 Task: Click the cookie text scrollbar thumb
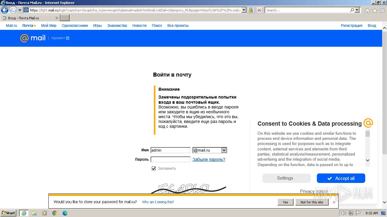click(368, 134)
